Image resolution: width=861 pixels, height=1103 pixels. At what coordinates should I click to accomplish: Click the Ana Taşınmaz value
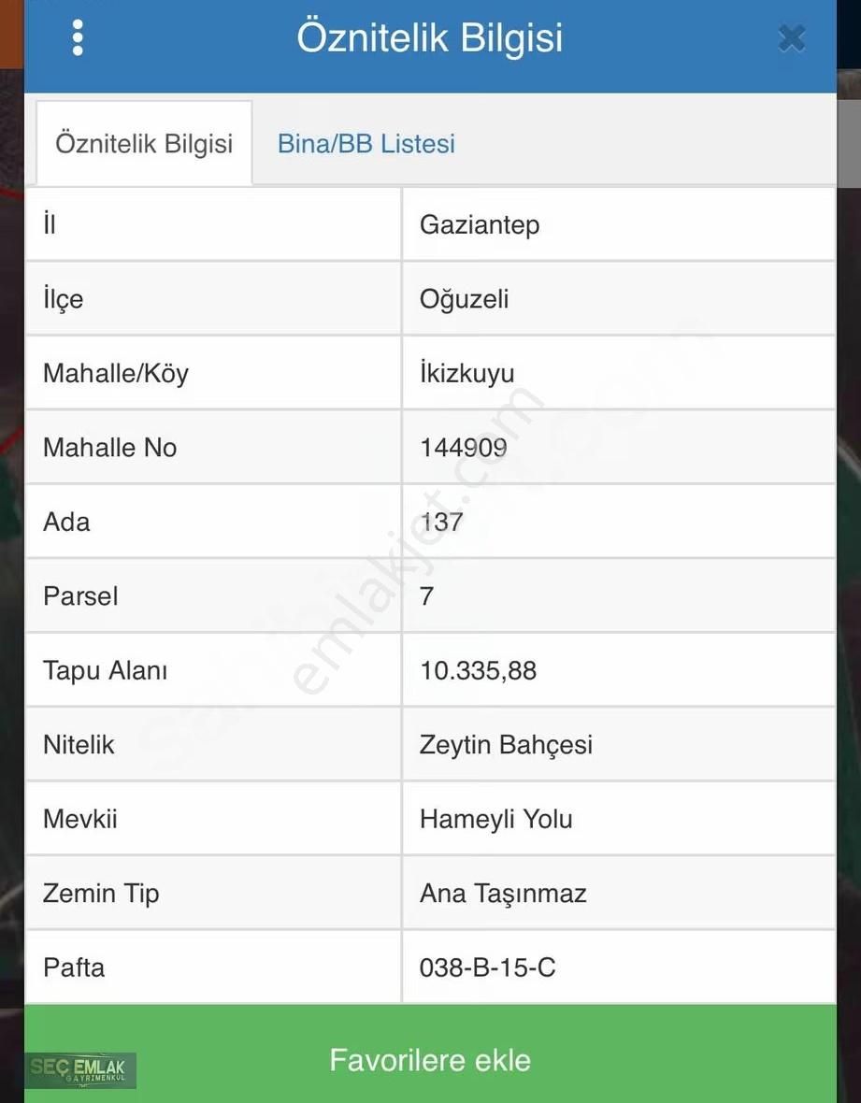click(503, 893)
